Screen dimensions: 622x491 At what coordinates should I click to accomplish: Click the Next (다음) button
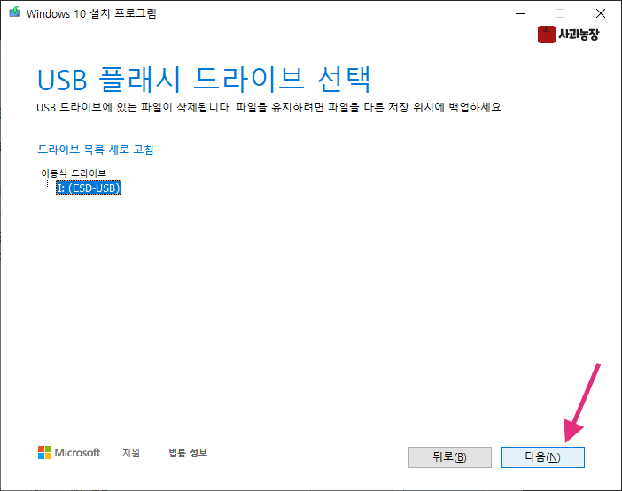click(542, 457)
